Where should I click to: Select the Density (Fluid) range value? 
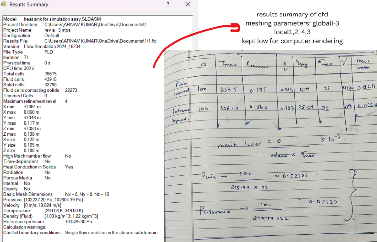point(71,216)
